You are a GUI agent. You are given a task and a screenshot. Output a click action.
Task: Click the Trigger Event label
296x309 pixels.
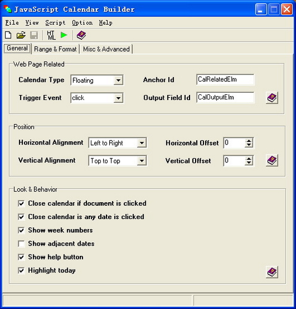click(40, 98)
